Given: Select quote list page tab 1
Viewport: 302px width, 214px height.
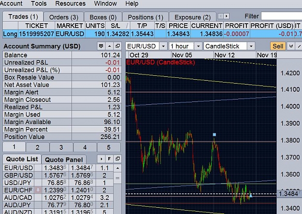Looking at the screenshot, I should pyautogui.click(x=14, y=147).
